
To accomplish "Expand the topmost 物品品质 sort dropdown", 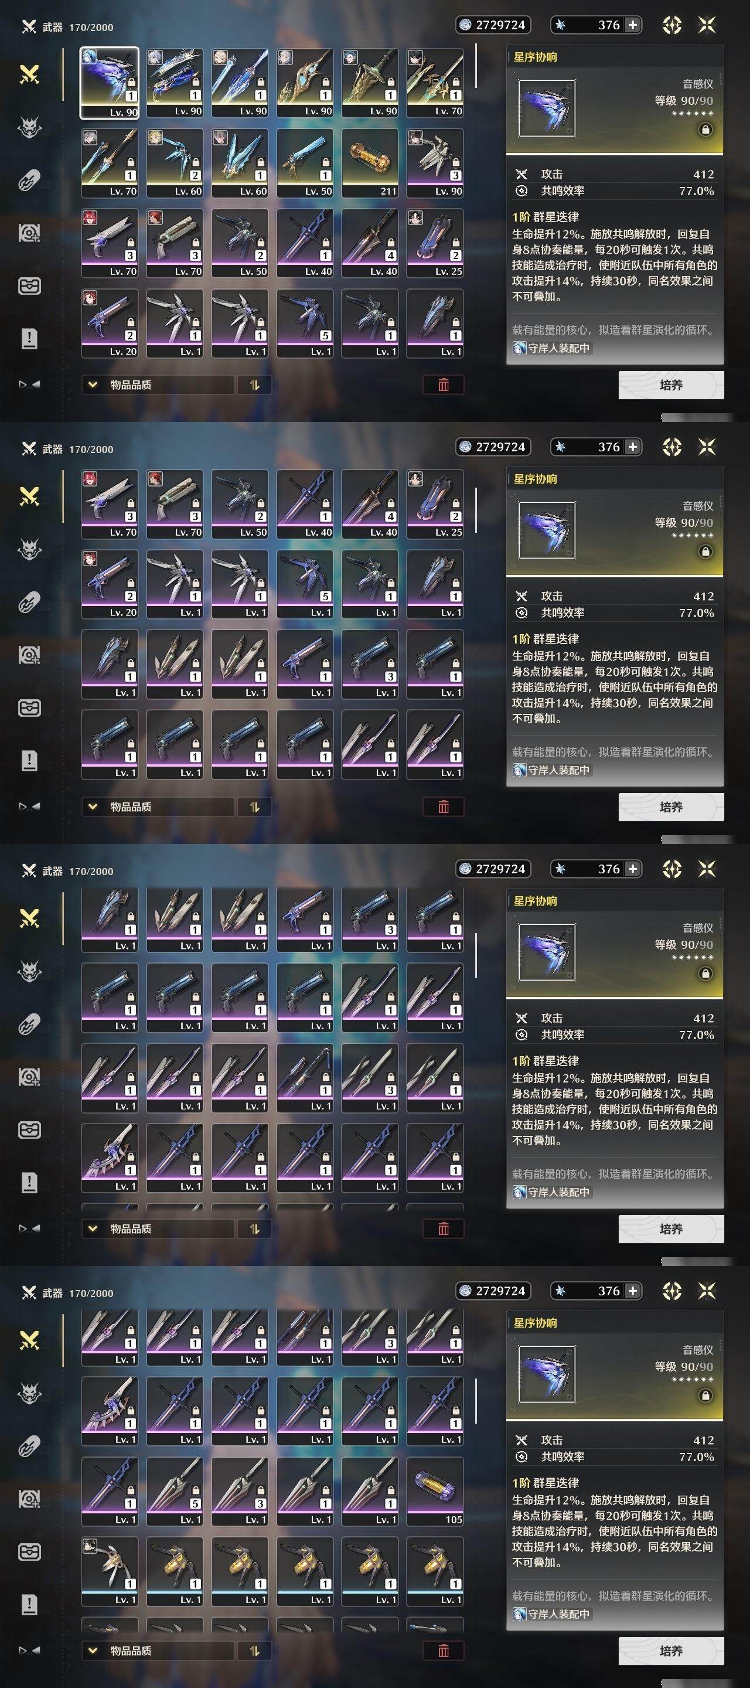I will click(x=158, y=384).
